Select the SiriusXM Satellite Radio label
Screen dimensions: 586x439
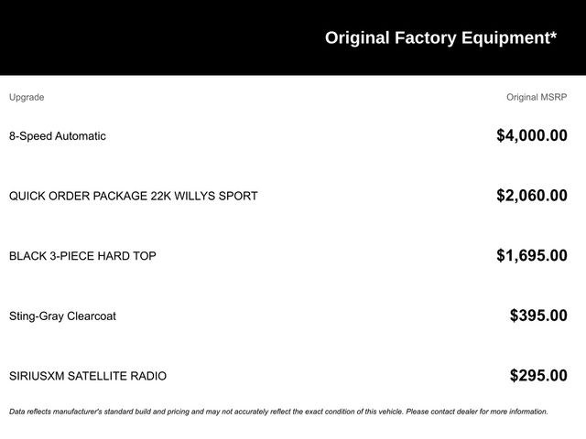pos(88,376)
